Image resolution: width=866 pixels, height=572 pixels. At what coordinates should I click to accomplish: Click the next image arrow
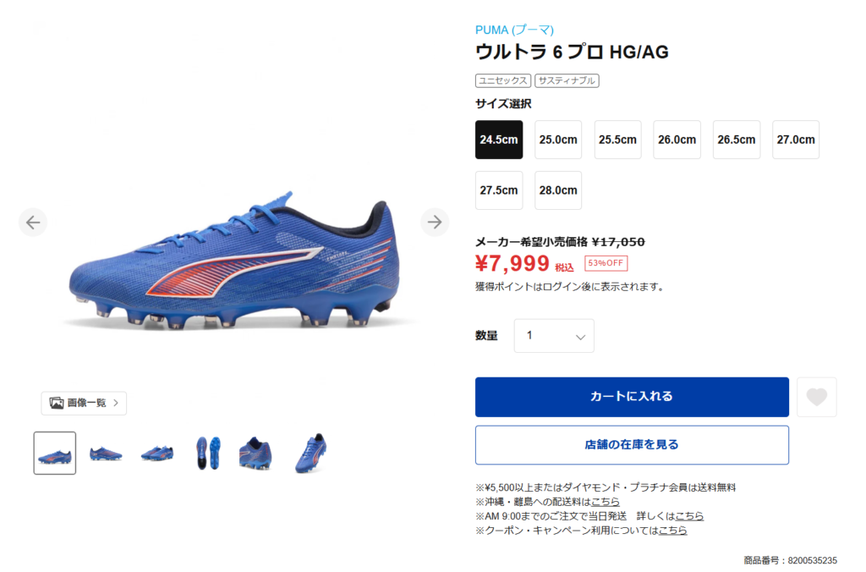click(435, 223)
